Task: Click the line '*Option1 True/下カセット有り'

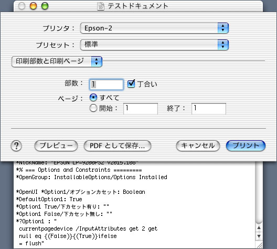Action: [x=62, y=206]
